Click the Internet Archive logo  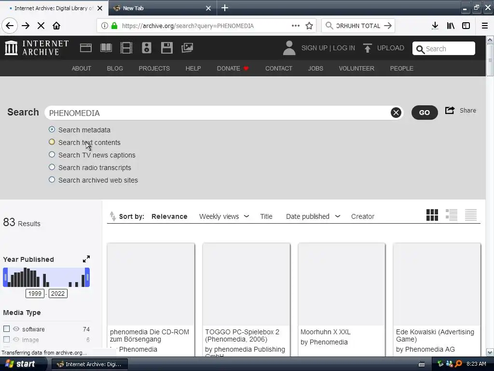point(37,48)
